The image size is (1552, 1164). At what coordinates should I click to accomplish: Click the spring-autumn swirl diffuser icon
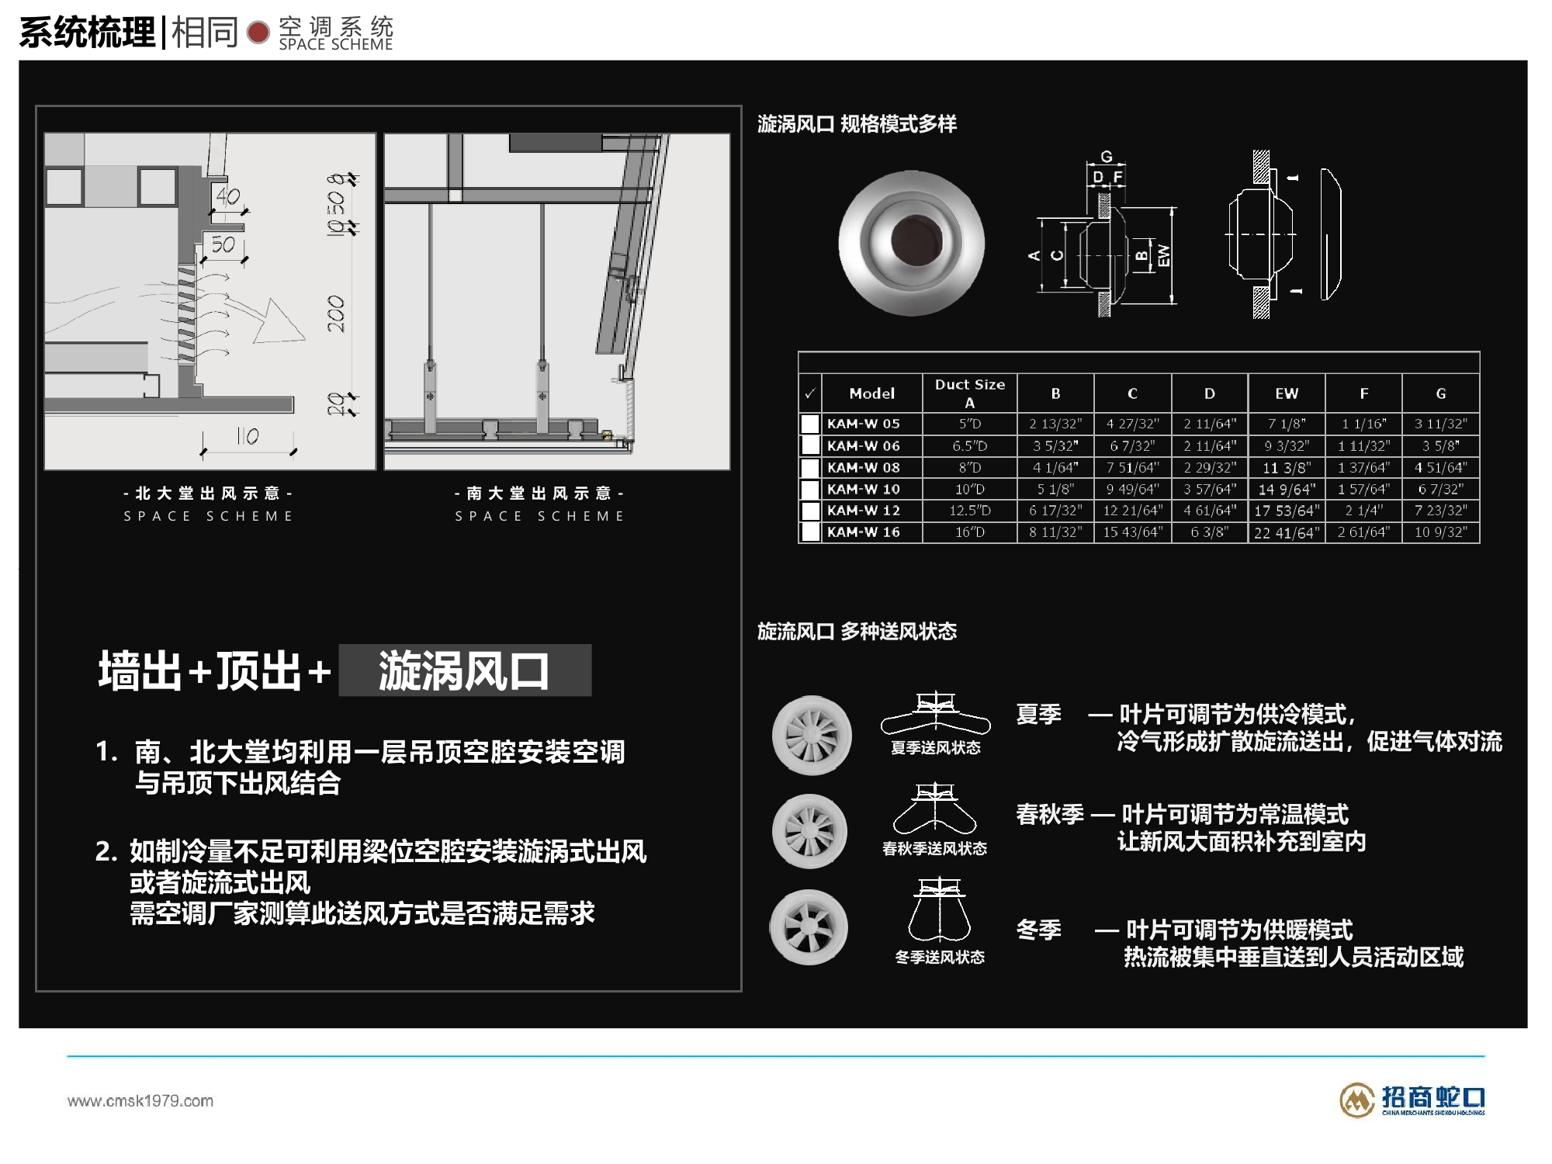pyautogui.click(x=809, y=831)
